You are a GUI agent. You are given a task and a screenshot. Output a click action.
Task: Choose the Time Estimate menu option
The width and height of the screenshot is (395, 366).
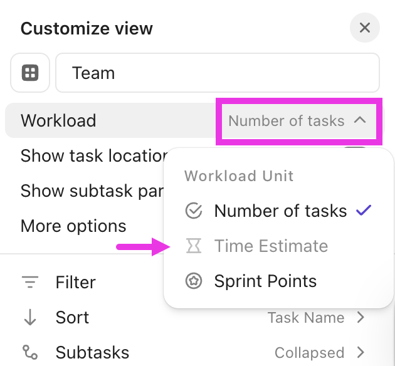click(271, 246)
